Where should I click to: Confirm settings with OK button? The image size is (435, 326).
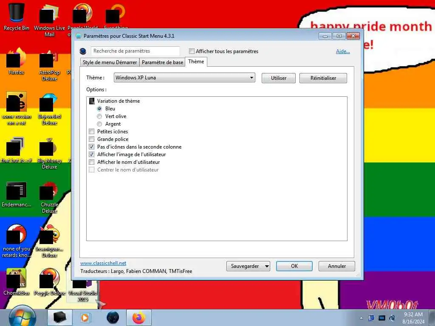[x=294, y=266]
